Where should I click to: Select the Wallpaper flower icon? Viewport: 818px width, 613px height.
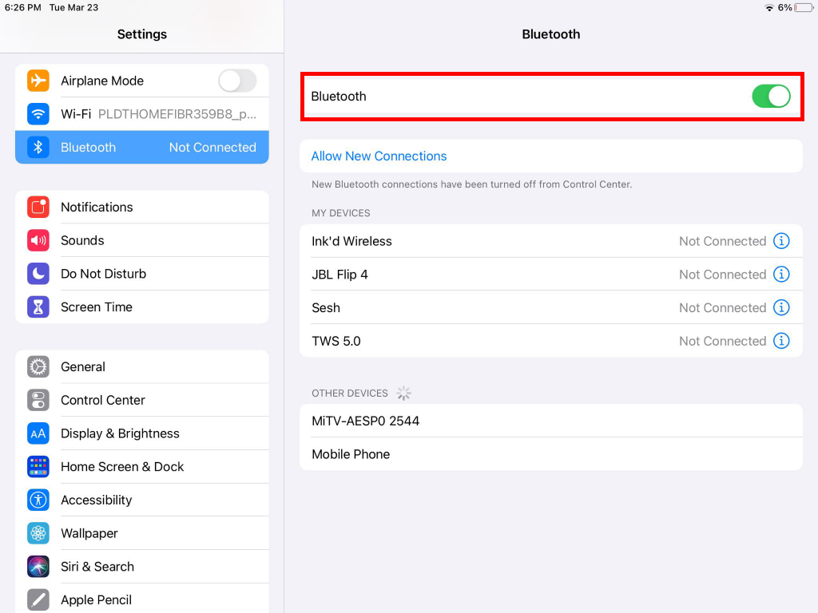[x=39, y=533]
